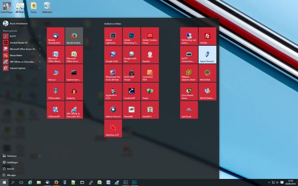Viewport: 298px width, 186px height.
Task: Open the EBP Offerte & Facturatie tile
Action: click(x=74, y=110)
